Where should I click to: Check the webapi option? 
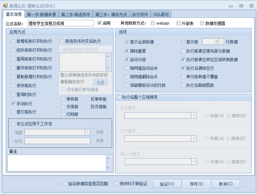[x=153, y=23]
